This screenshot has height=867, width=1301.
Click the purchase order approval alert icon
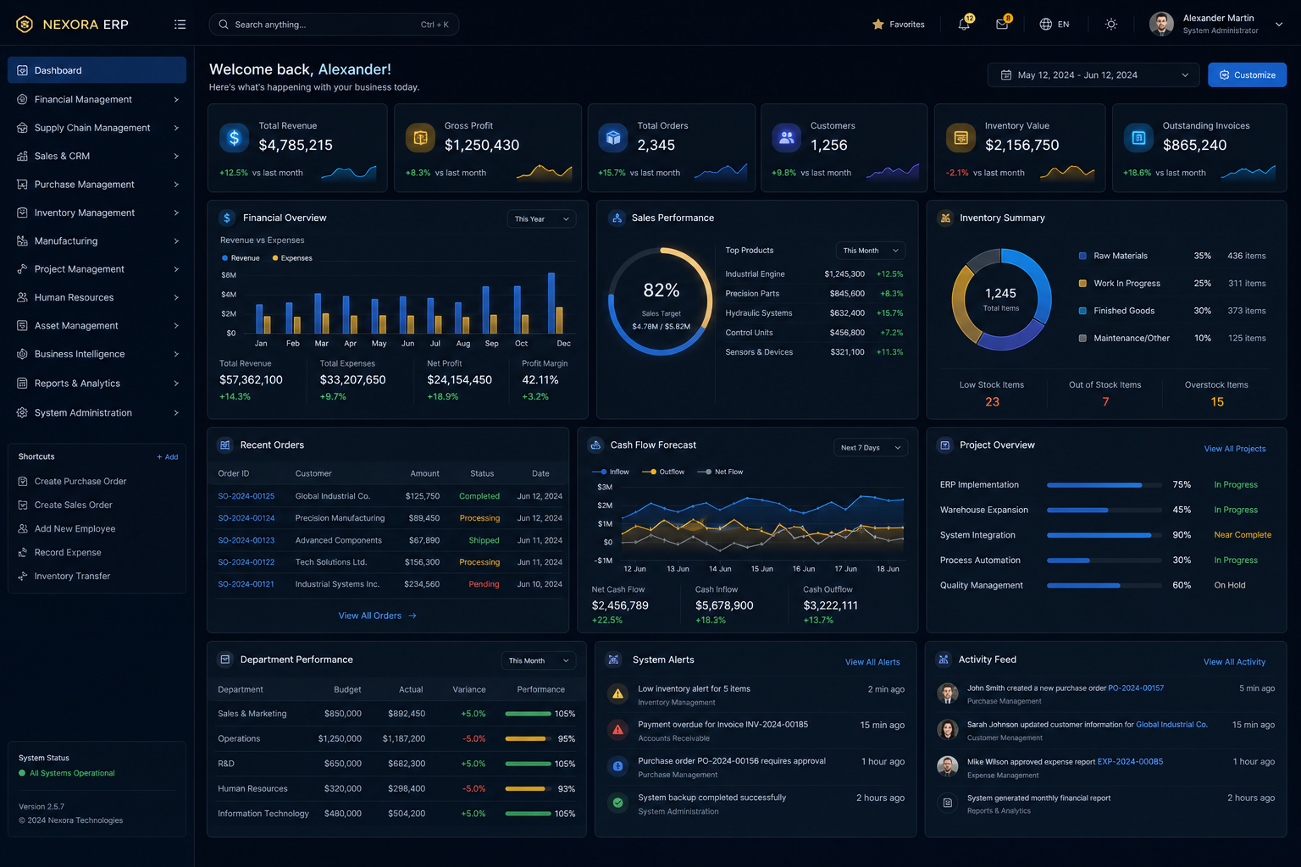[x=618, y=766]
